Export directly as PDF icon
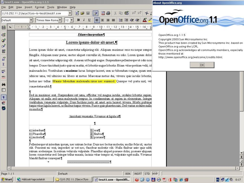This screenshot has height=183, width=244. (x=103, y=13)
